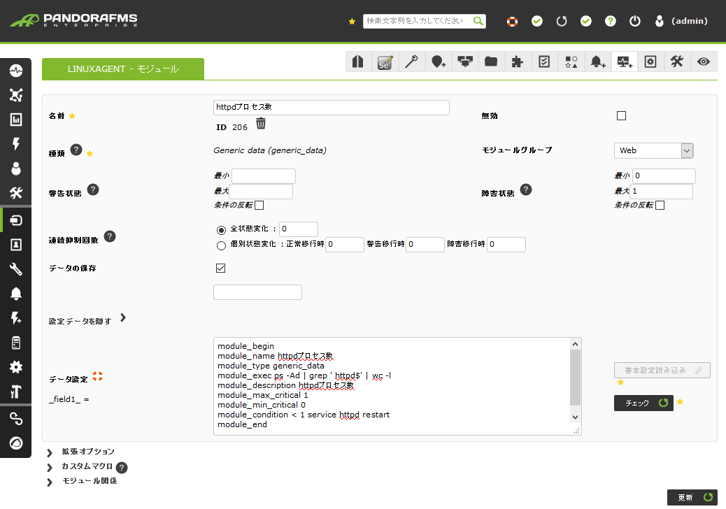Open the lifebuoy support icon in header
Viewport: 726px width, 509px height.
click(512, 21)
